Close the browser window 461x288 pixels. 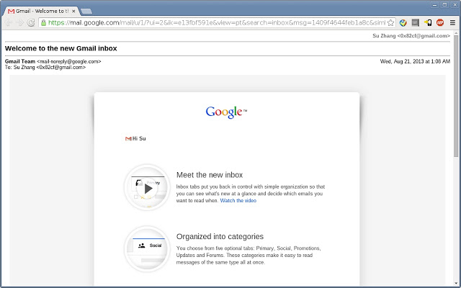[455, 5]
